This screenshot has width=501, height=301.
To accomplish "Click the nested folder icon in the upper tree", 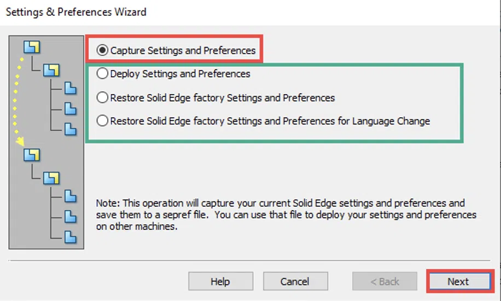I will (51, 70).
